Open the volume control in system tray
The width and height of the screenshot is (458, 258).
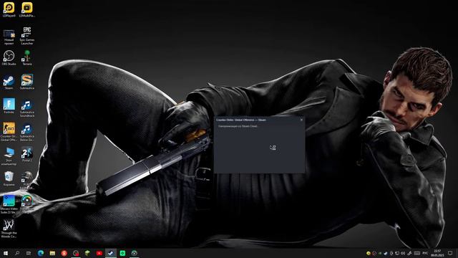tap(403, 253)
